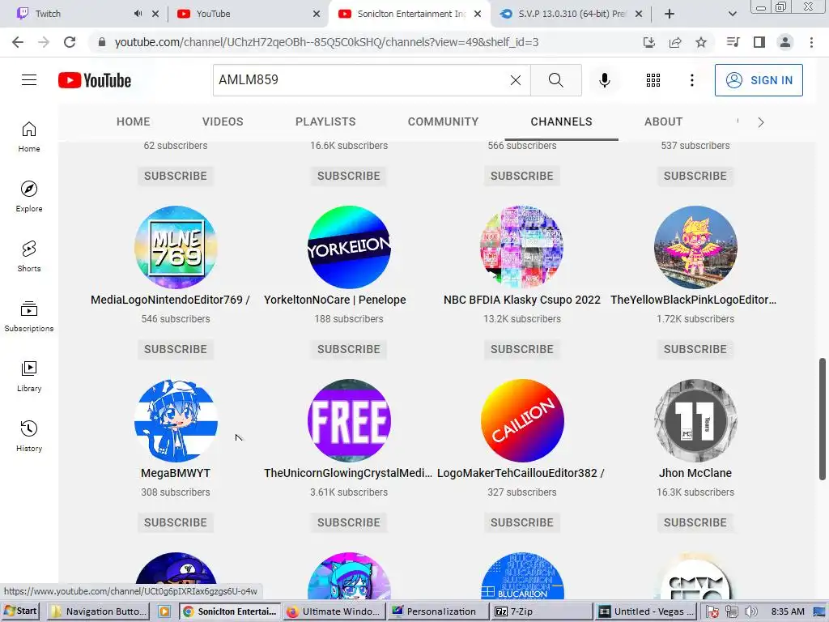Click the browser forward arrow
This screenshot has height=622, width=829.
coord(44,42)
